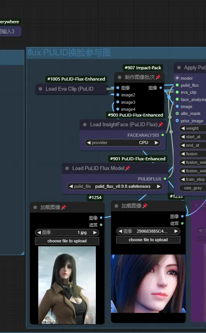Click the attn_mask input port
The width and height of the screenshot is (206, 333).
177,113
